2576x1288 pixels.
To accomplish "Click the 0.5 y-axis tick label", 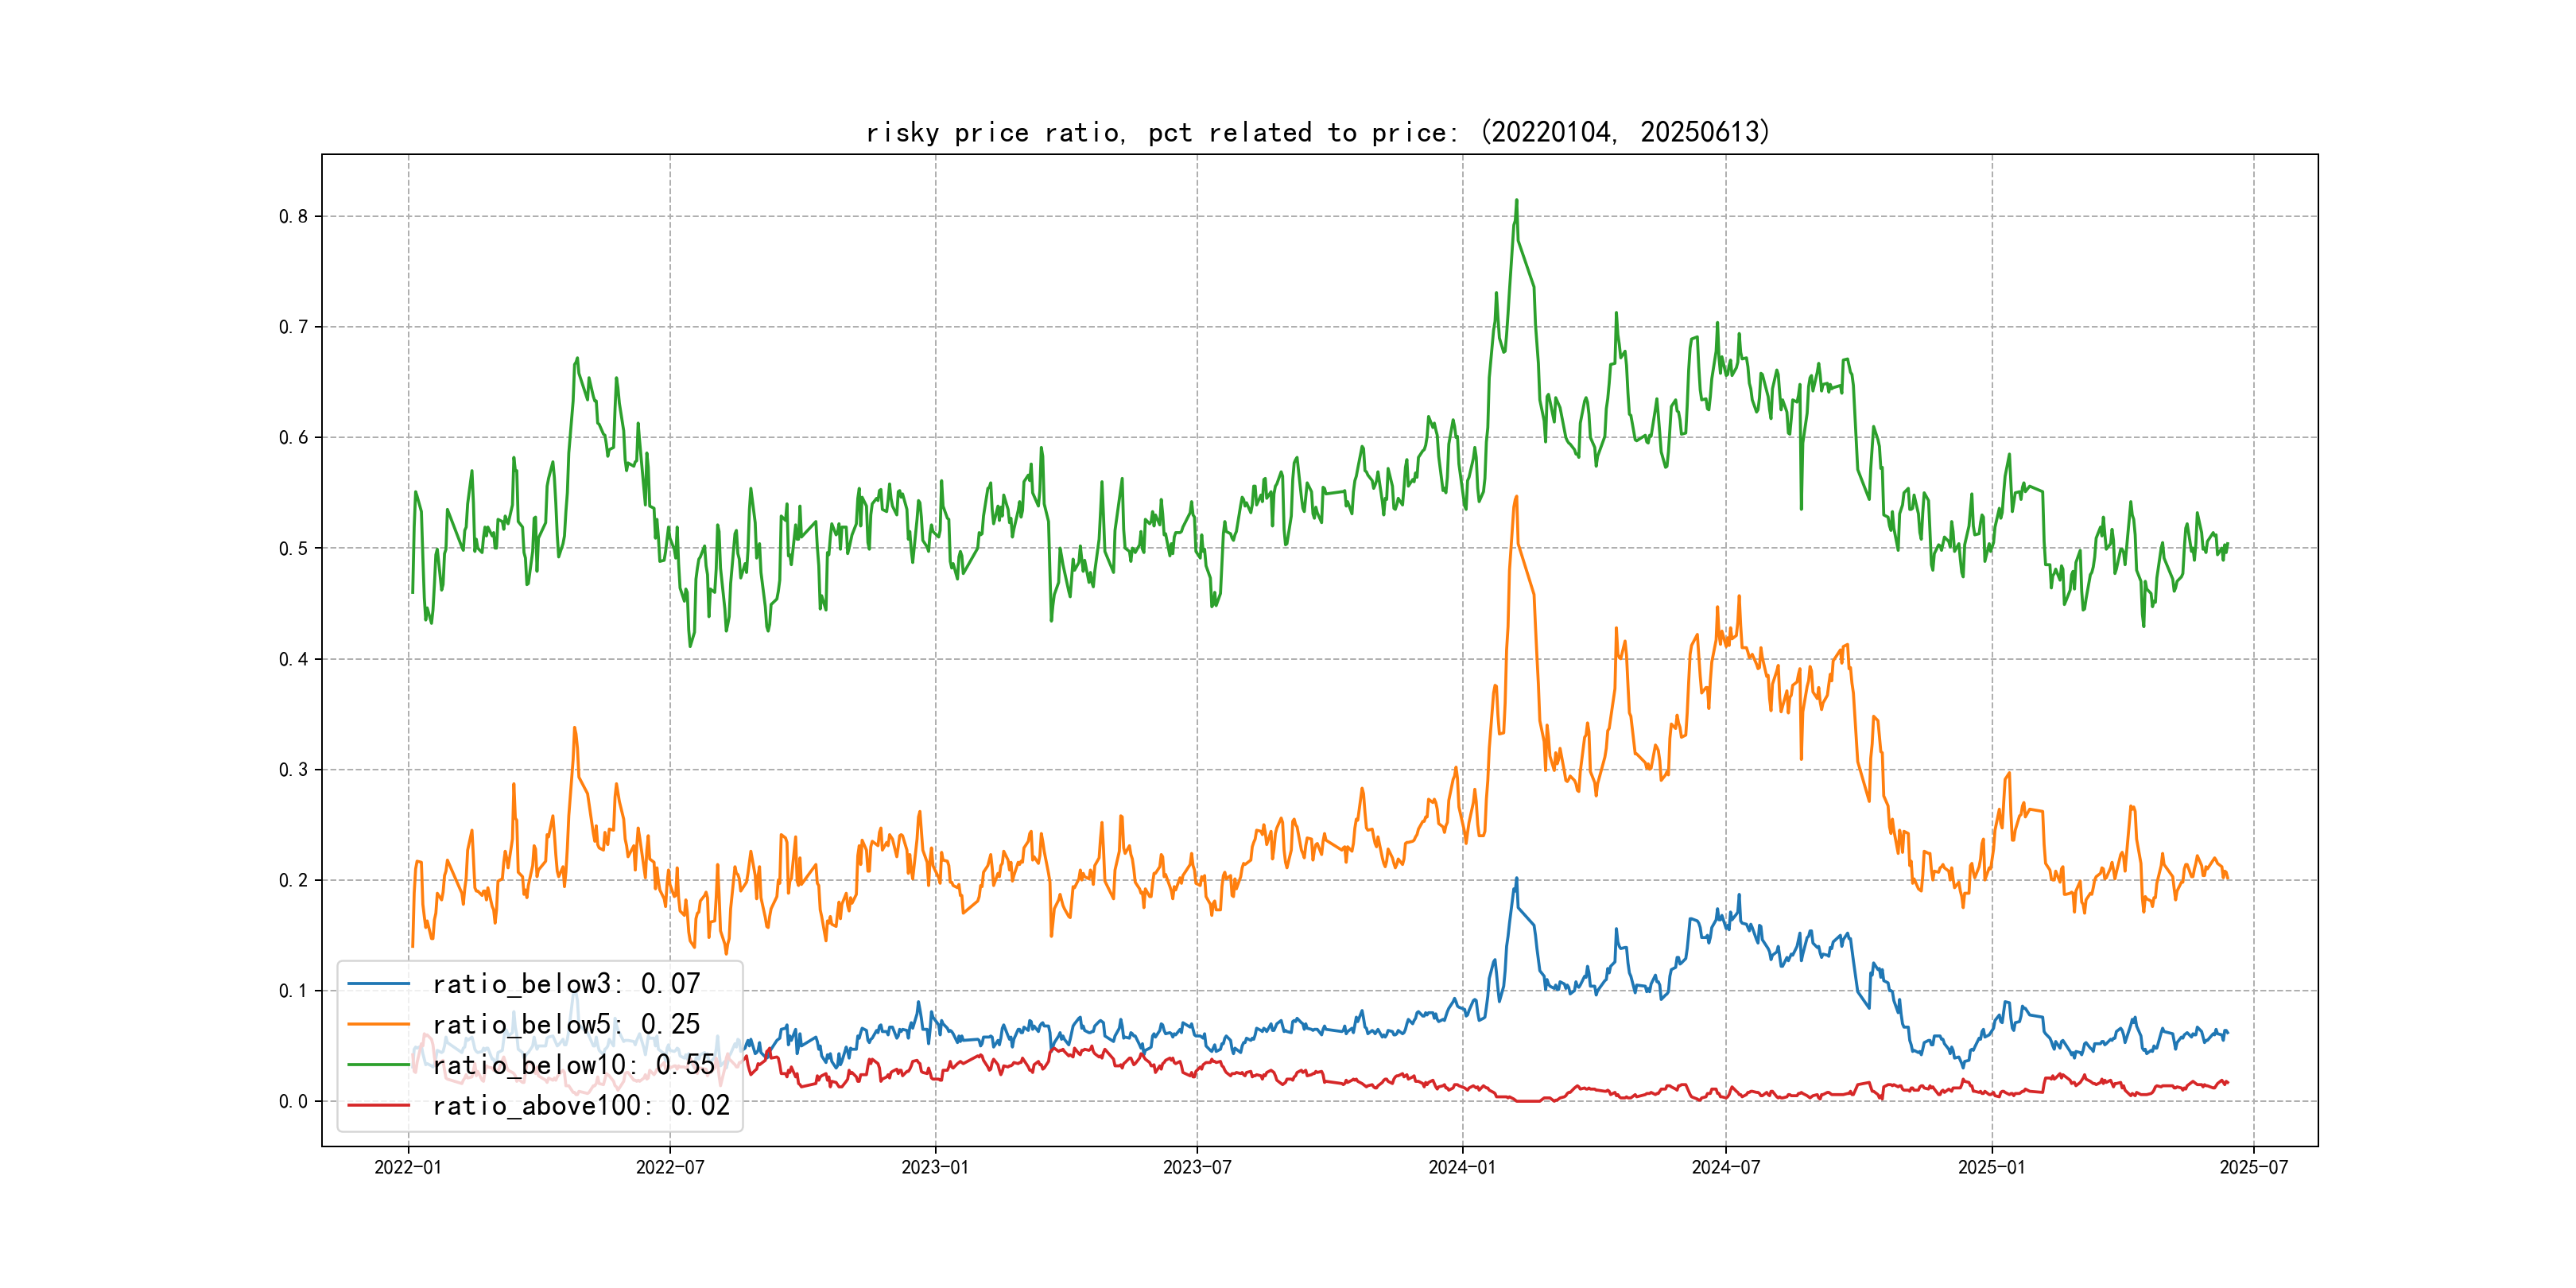I will [293, 548].
